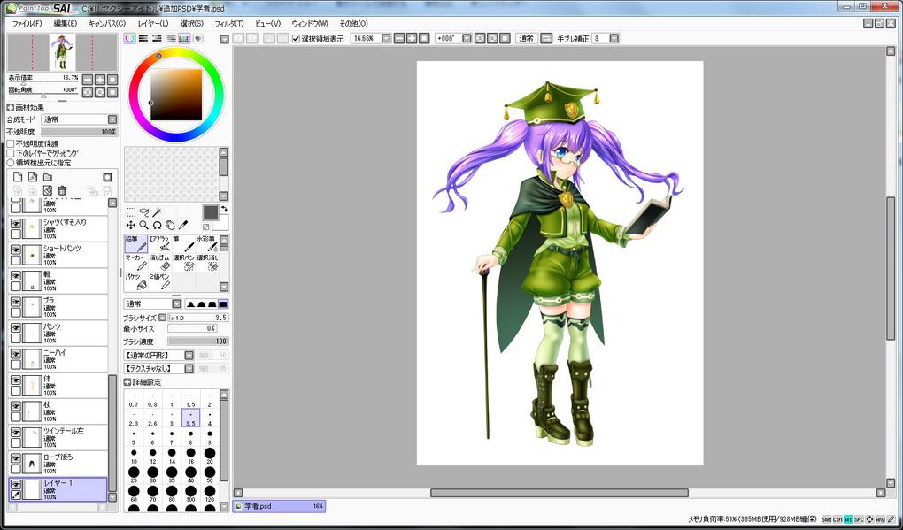Select the エアブラシ airbrush tool
903x530 pixels.
[x=159, y=244]
